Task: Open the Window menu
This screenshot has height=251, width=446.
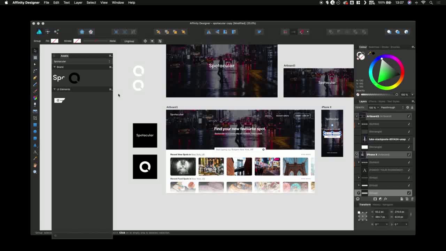Action: [118, 2]
